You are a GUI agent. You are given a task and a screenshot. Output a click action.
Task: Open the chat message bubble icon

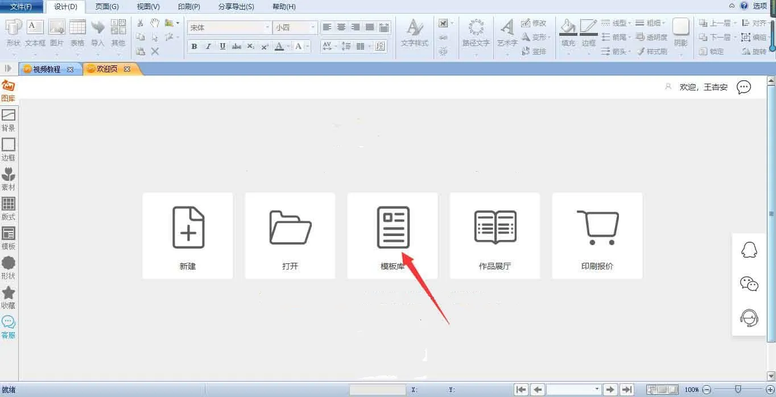744,87
